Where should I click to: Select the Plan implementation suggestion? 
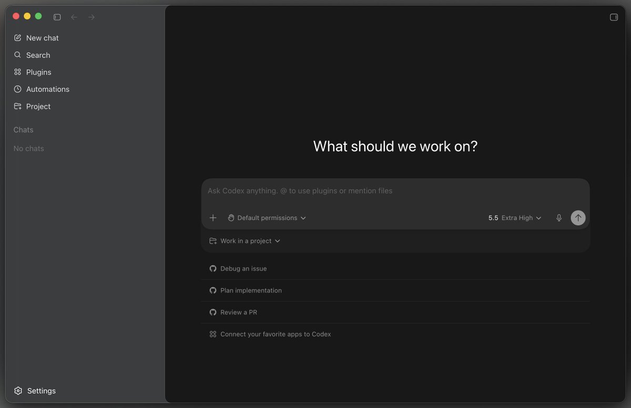click(395, 291)
